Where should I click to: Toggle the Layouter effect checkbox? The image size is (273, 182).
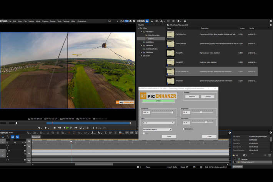click(x=235, y=159)
